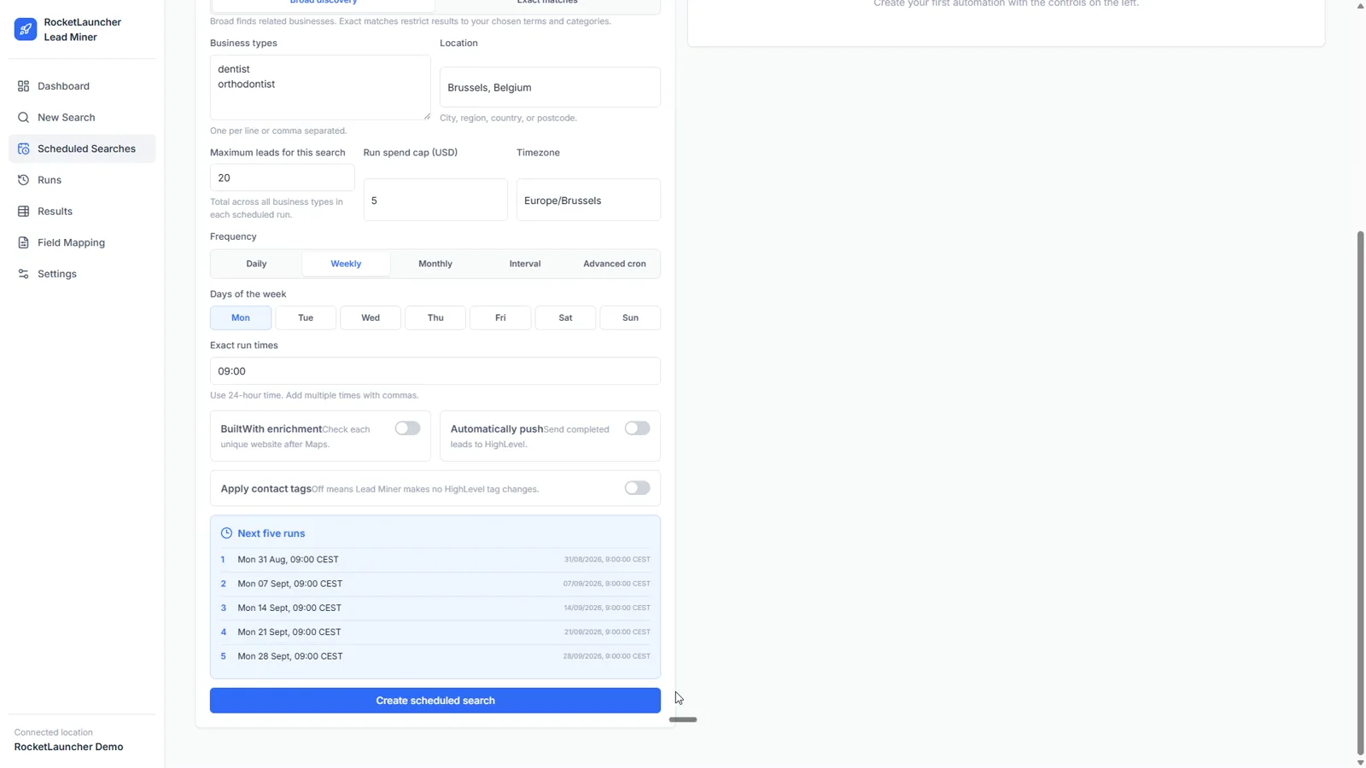The height and width of the screenshot is (768, 1366).
Task: Select Tue as a run day
Action: (x=306, y=317)
